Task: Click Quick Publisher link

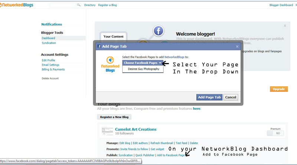Action: click(x=145, y=155)
